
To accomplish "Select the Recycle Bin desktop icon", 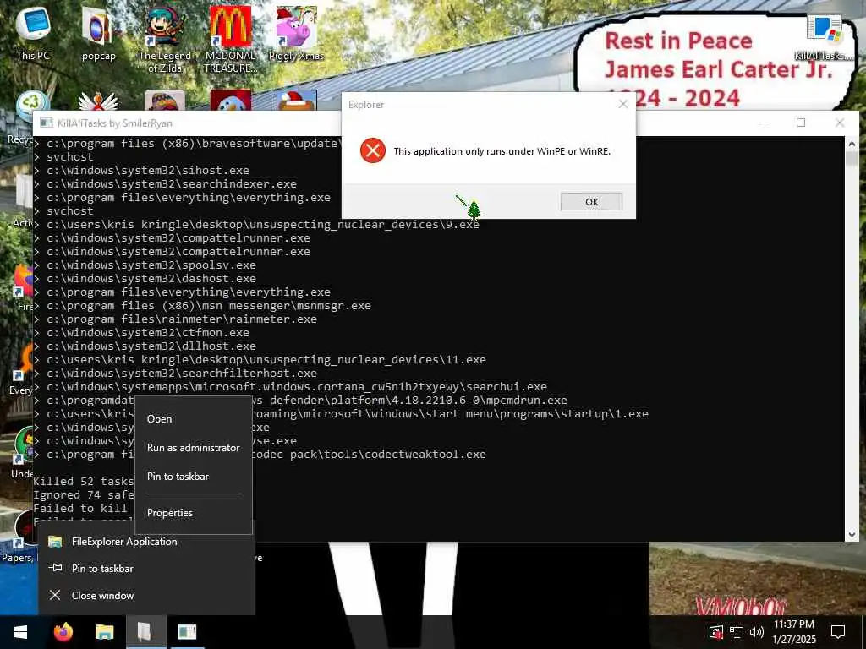I will (x=32, y=106).
